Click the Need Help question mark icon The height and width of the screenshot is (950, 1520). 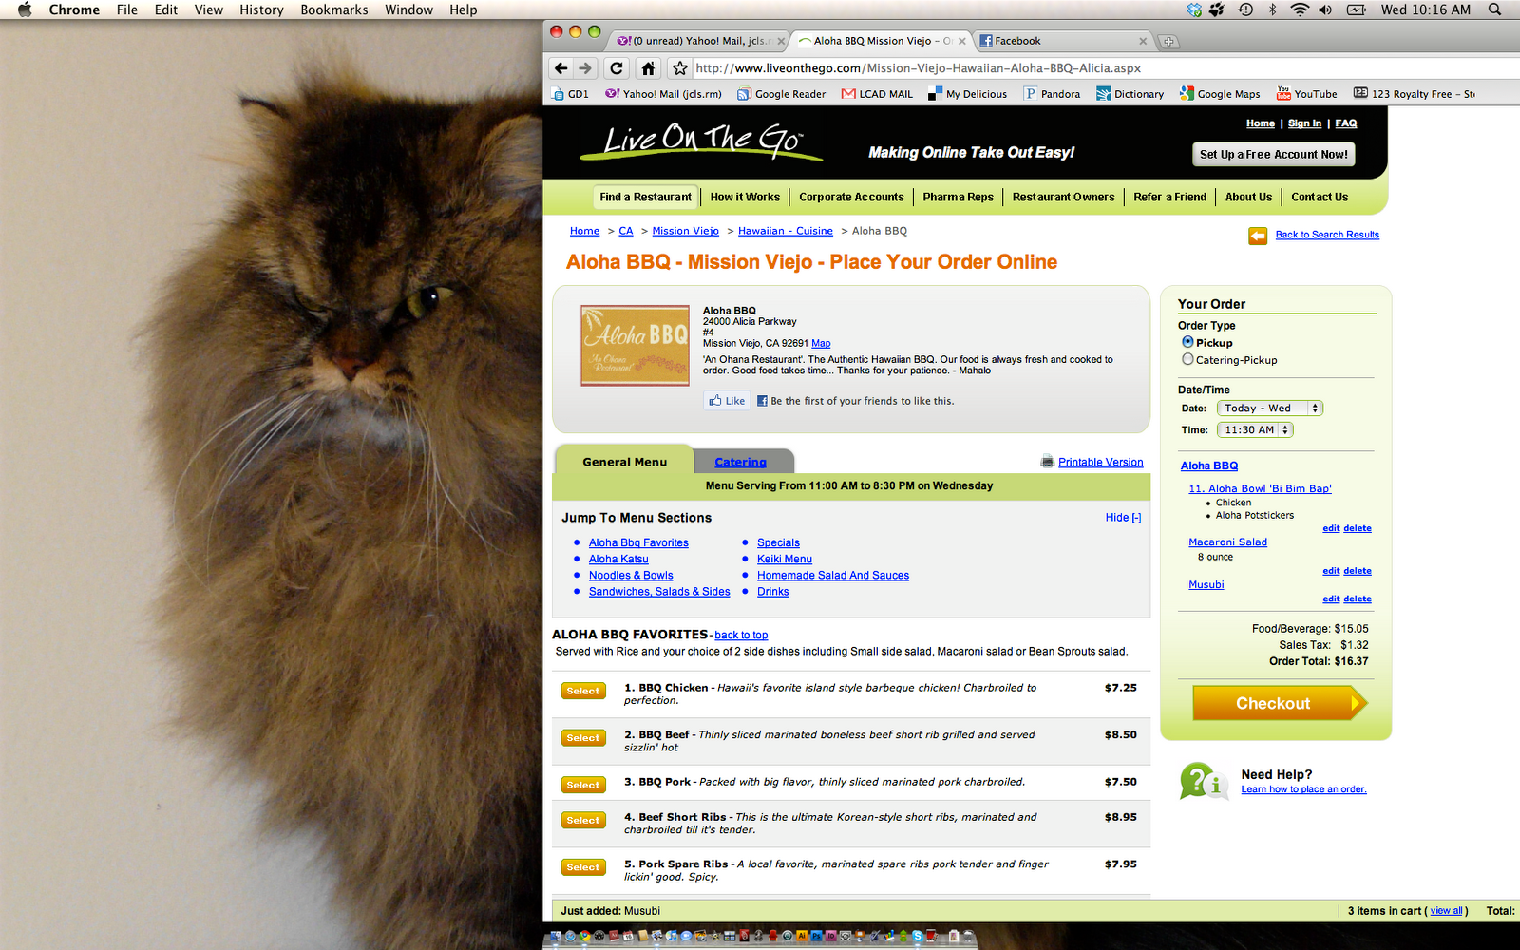(1203, 781)
